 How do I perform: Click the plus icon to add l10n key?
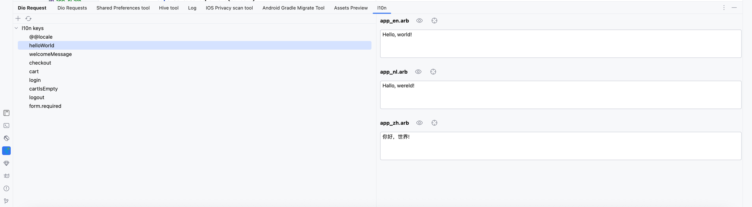pos(18,18)
